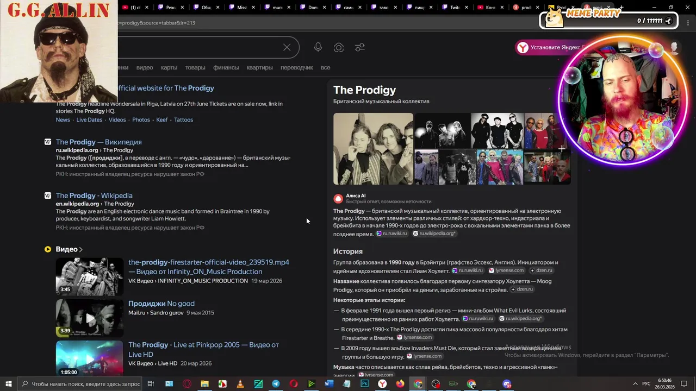
Task: Switch to the карты search tab
Action: [x=169, y=67]
